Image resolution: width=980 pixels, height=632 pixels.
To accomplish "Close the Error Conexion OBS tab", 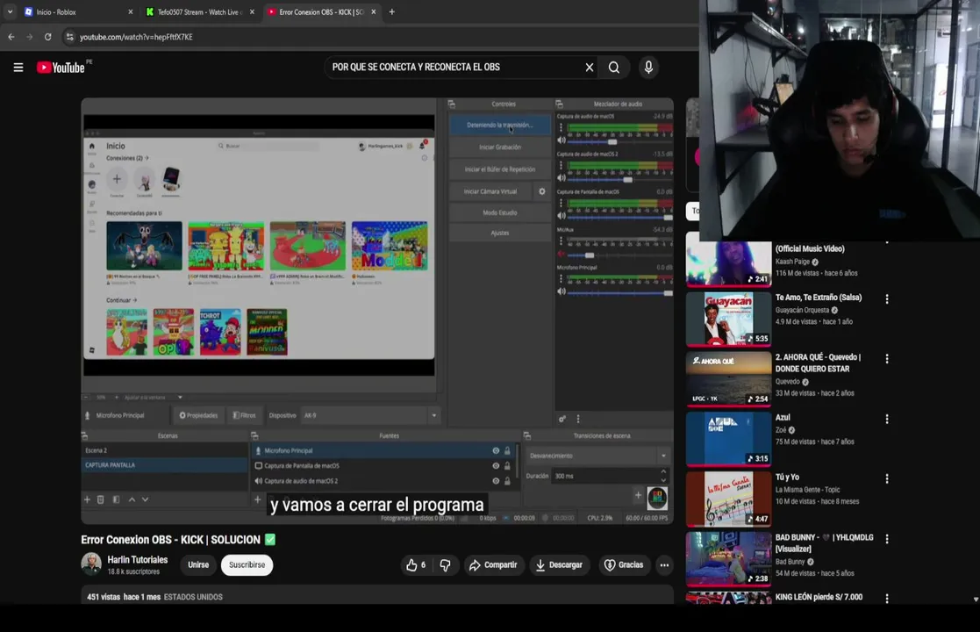I will [374, 12].
